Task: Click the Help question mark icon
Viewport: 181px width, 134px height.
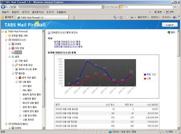Action: (x=174, y=17)
